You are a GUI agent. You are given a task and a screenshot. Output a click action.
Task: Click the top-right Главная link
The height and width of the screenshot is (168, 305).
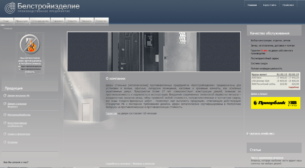click(252, 5)
